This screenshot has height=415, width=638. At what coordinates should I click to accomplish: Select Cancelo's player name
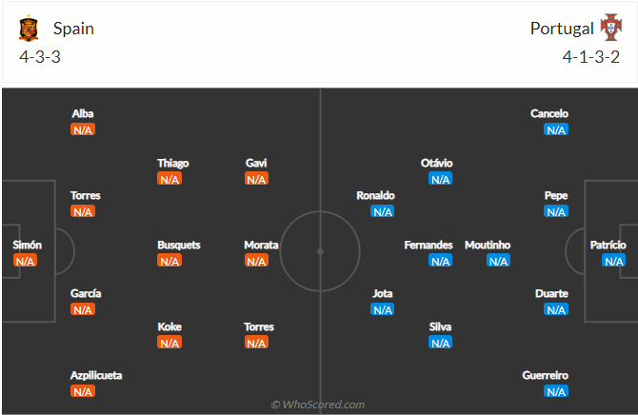click(550, 113)
